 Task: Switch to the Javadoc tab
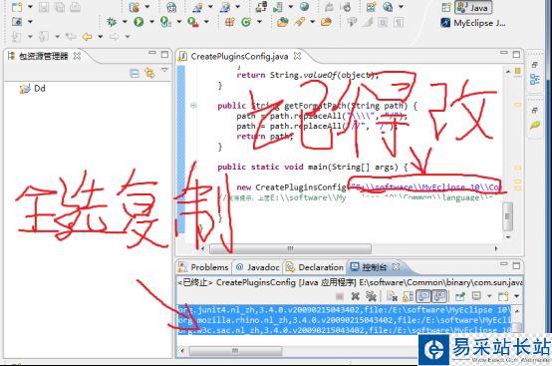click(x=258, y=267)
